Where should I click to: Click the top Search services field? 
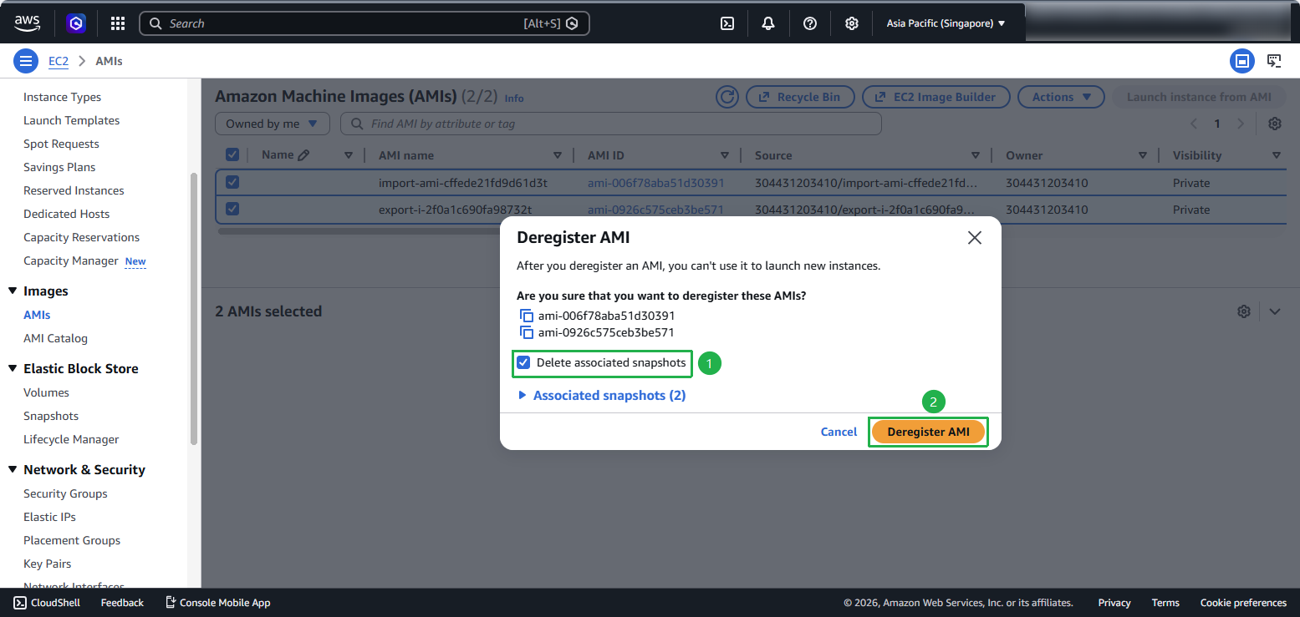tap(365, 23)
